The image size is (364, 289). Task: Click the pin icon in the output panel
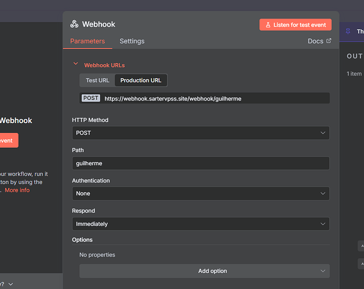pos(348,31)
